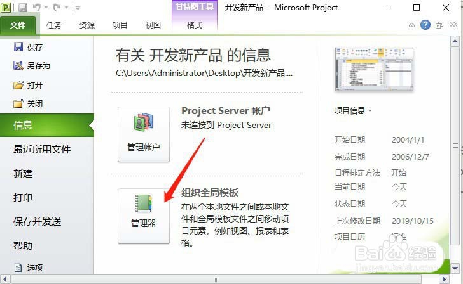Close the Microsoft Project window

click(x=446, y=8)
